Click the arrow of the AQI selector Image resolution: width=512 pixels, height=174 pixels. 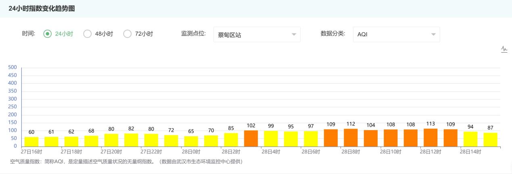tap(433, 35)
